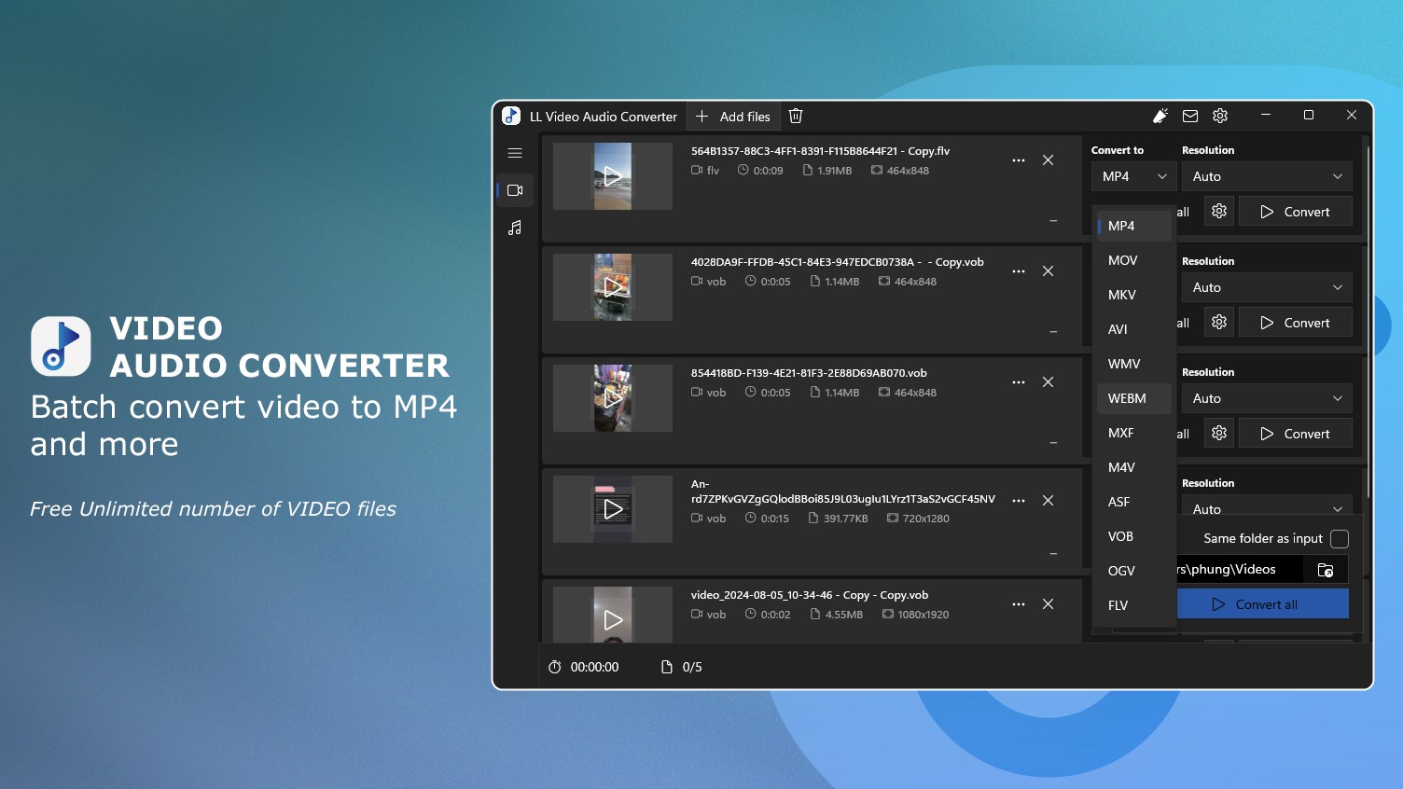This screenshot has height=789, width=1403.
Task: Choose OGV from the format list
Action: pyautogui.click(x=1134, y=571)
